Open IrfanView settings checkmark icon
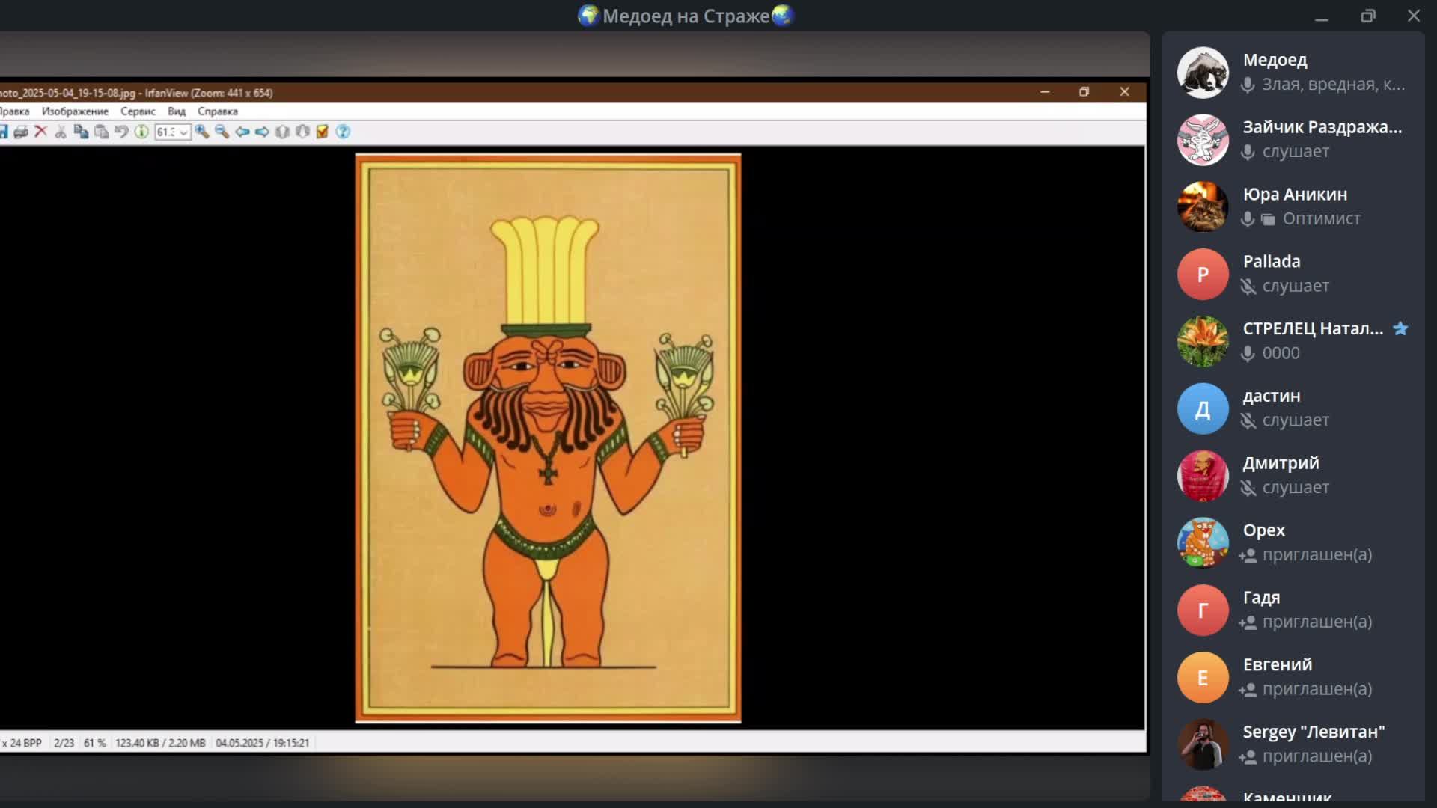1437x808 pixels. 323,132
